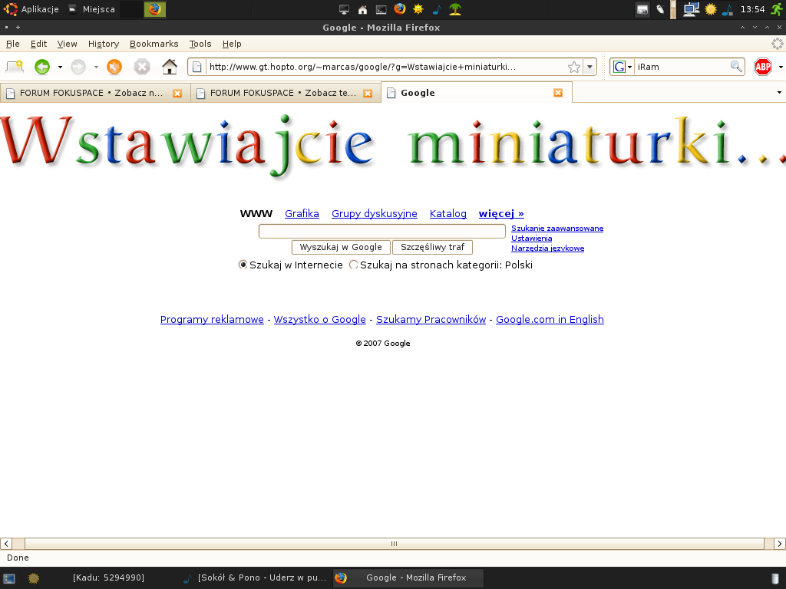Open the back history dropdown arrow
786x589 pixels.
60,67
